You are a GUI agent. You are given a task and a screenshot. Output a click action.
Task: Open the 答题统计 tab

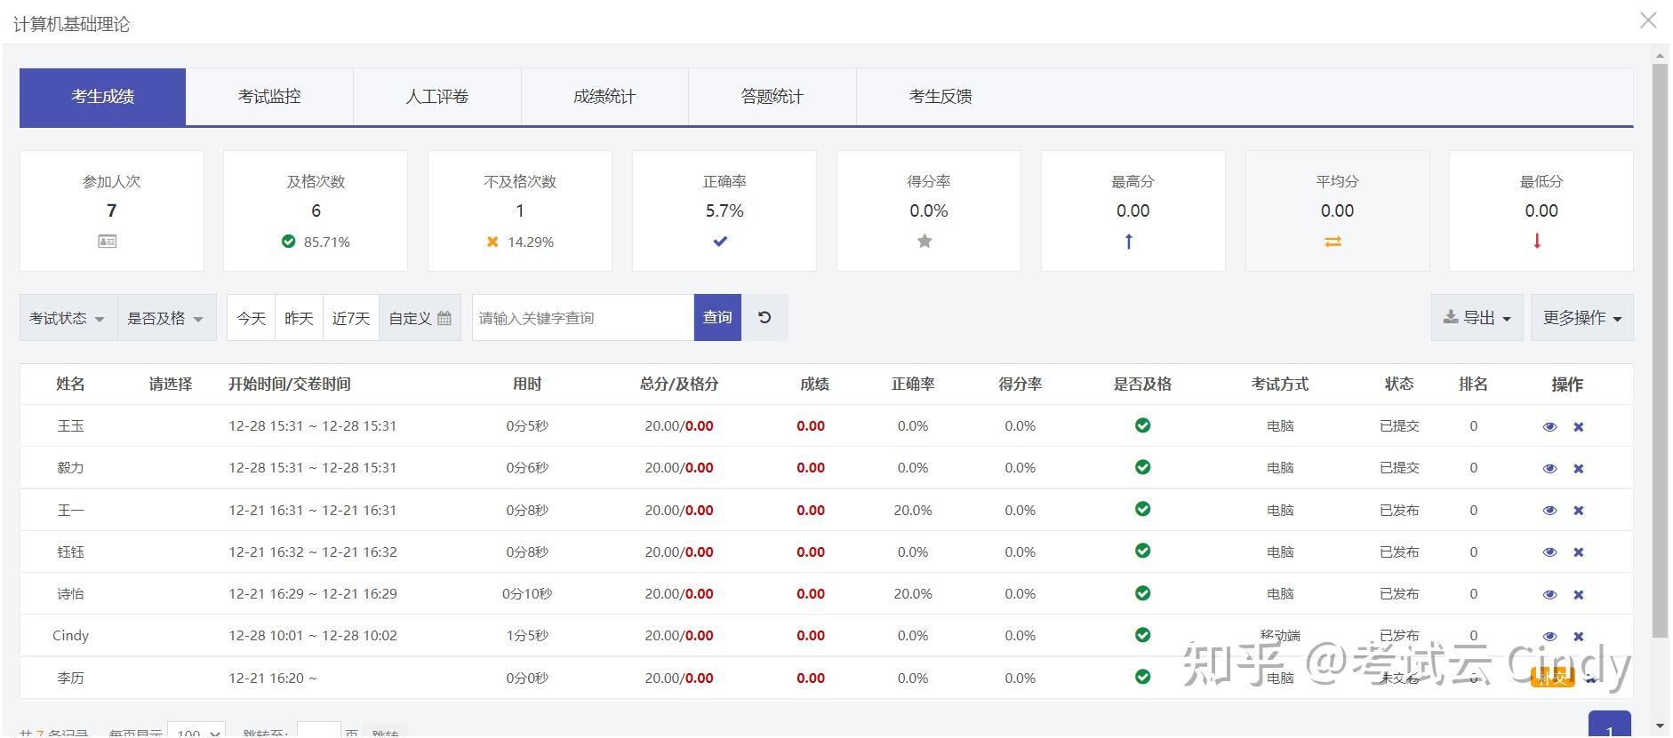click(772, 97)
